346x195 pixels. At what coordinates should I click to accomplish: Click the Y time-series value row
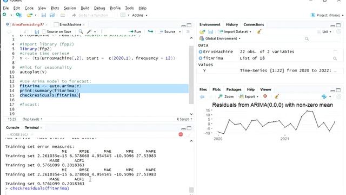point(270,71)
